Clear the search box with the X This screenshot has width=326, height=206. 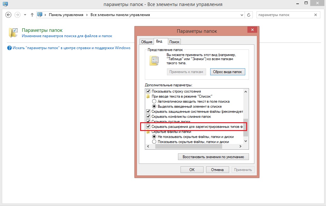point(316,15)
